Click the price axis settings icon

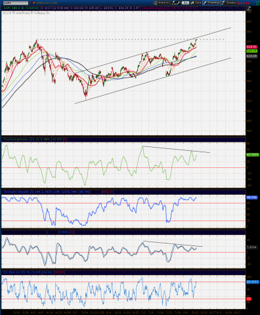point(249,9)
